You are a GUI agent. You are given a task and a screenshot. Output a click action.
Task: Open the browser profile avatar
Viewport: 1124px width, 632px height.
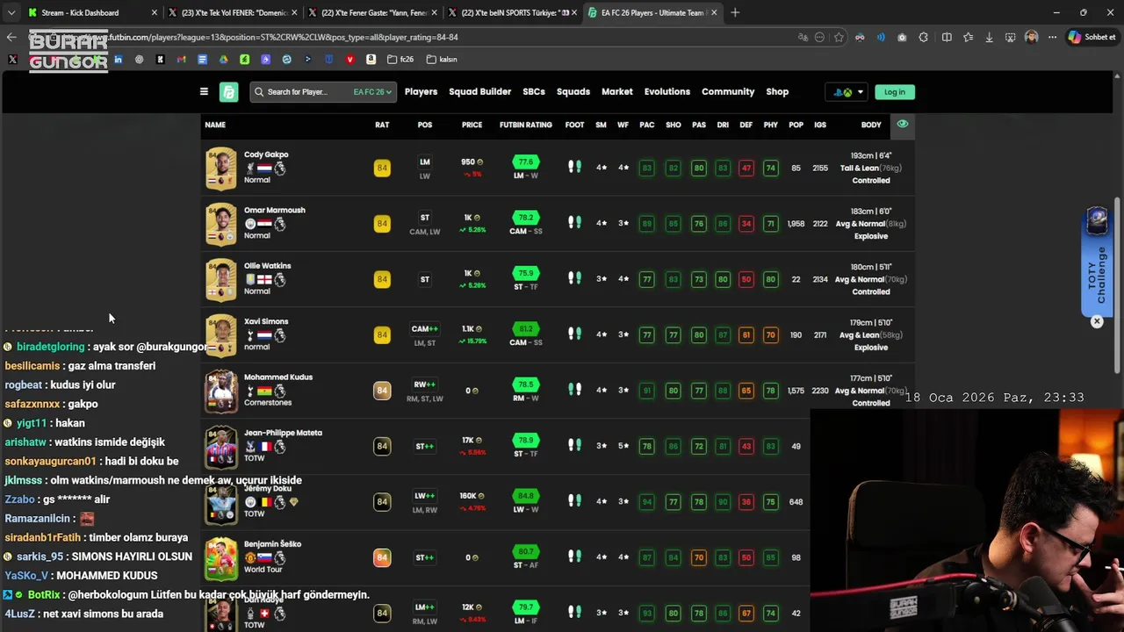pos(1032,37)
